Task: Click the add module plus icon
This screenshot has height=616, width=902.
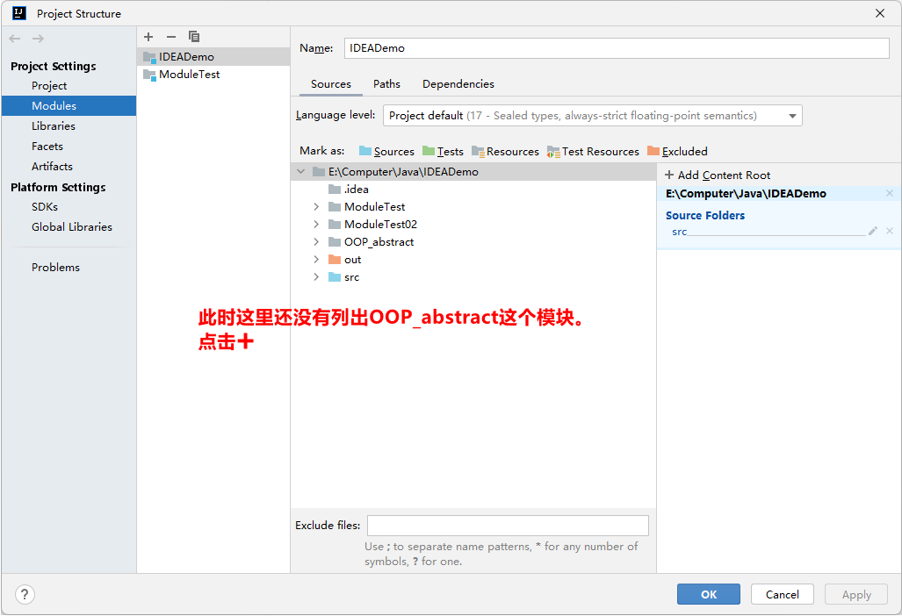Action: [x=148, y=37]
